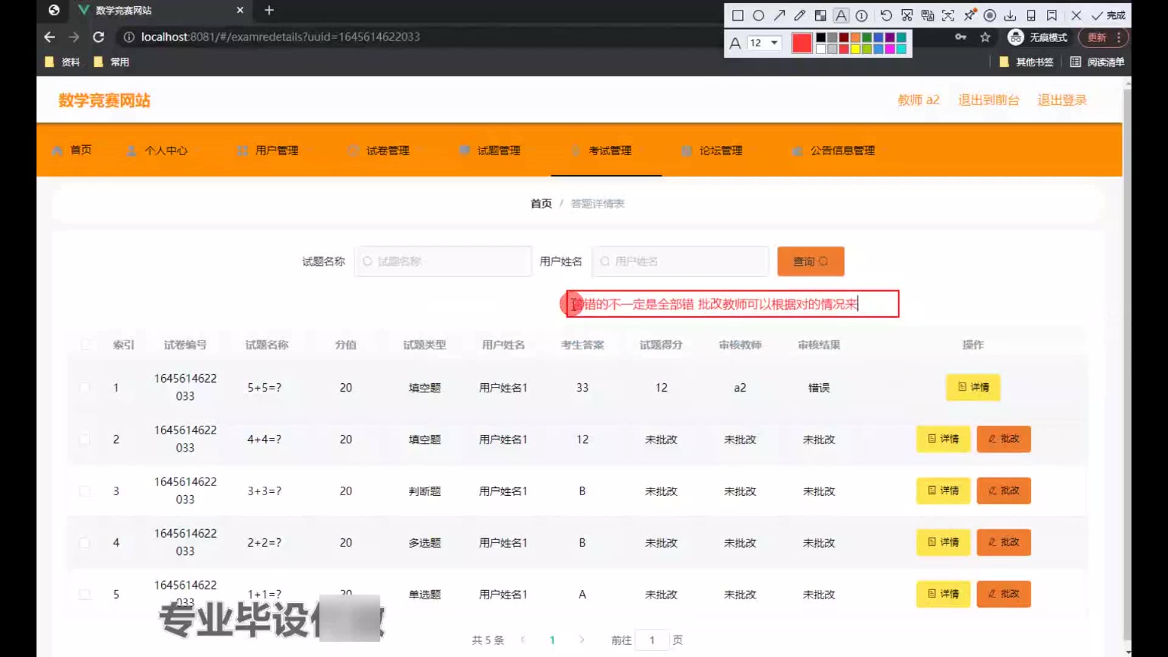The height and width of the screenshot is (657, 1168).
Task: Open the 试卷管理 menu item
Action: point(387,151)
